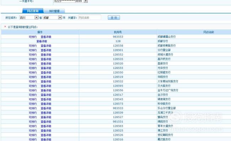Select the branch name 成都分行

[x=163, y=41]
